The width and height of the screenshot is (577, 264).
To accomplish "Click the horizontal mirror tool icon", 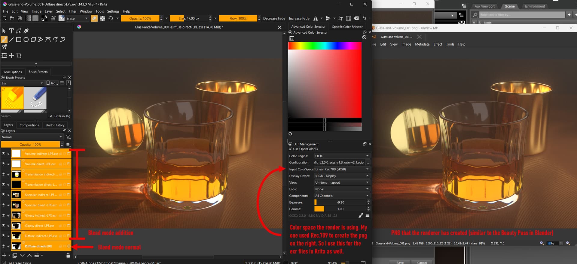I will [x=316, y=18].
